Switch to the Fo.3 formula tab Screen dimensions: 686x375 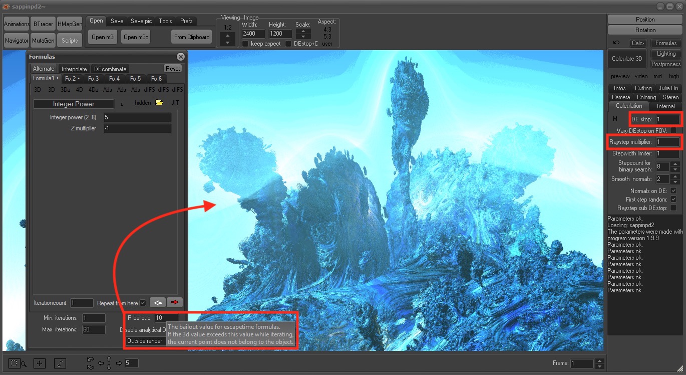point(94,79)
